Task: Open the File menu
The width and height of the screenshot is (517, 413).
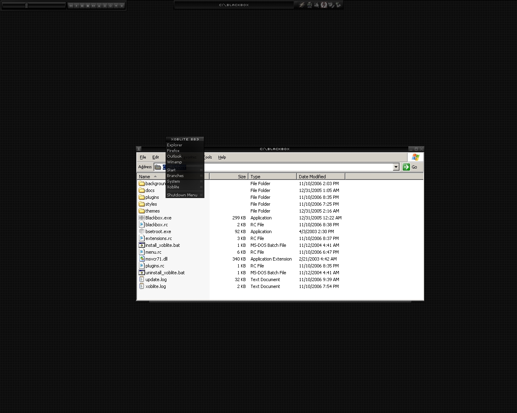Action: [143, 157]
